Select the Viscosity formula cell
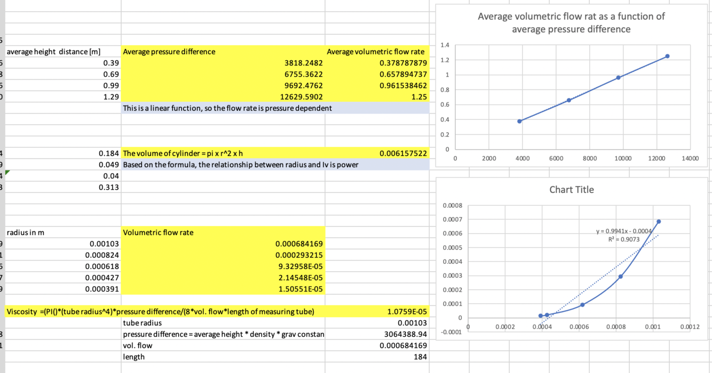 165,312
